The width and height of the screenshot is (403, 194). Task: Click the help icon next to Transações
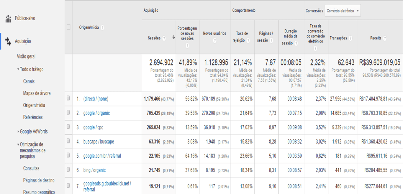click(350, 38)
